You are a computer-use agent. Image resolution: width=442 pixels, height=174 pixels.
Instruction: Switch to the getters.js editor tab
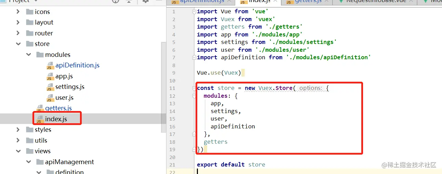pos(307,2)
